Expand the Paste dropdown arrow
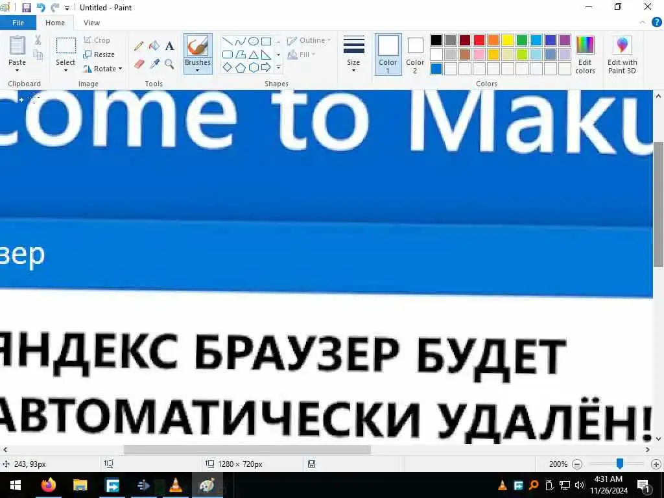Viewport: 664px width, 498px height. click(x=18, y=70)
